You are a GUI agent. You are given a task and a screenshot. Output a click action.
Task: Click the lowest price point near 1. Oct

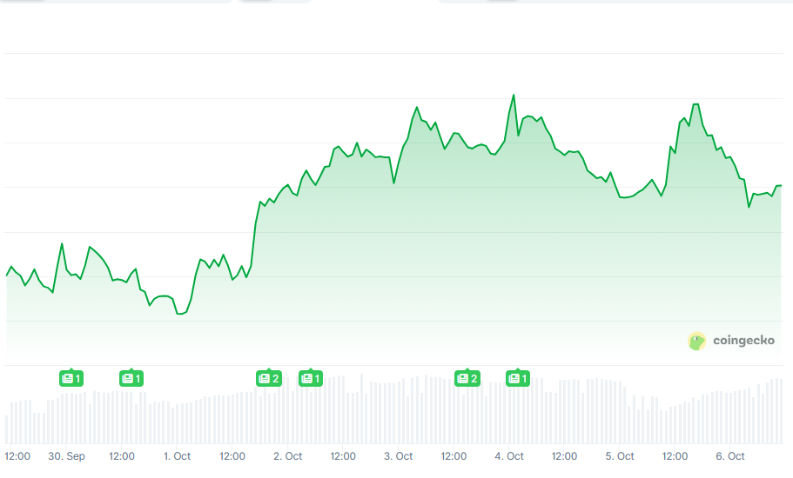click(179, 314)
